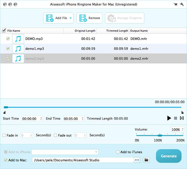Click the Manage Ringtone button
The height and width of the screenshot is (169, 187).
[x=124, y=18]
